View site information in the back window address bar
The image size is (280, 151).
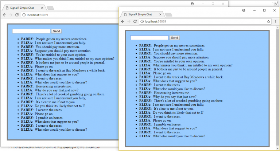pos(24,15)
